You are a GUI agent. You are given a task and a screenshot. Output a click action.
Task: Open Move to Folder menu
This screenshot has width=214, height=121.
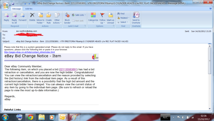pos(40,18)
